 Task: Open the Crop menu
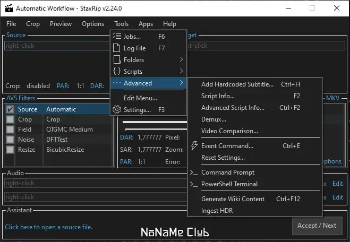(x=33, y=24)
